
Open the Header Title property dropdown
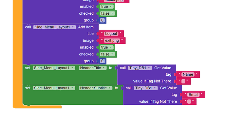(93, 68)
